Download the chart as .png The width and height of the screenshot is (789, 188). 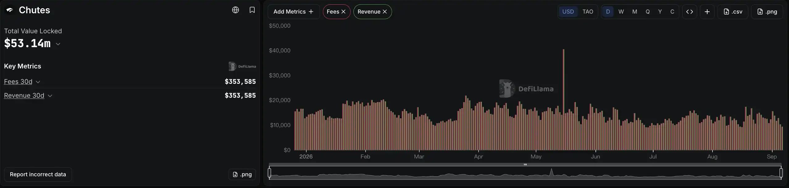coord(767,12)
